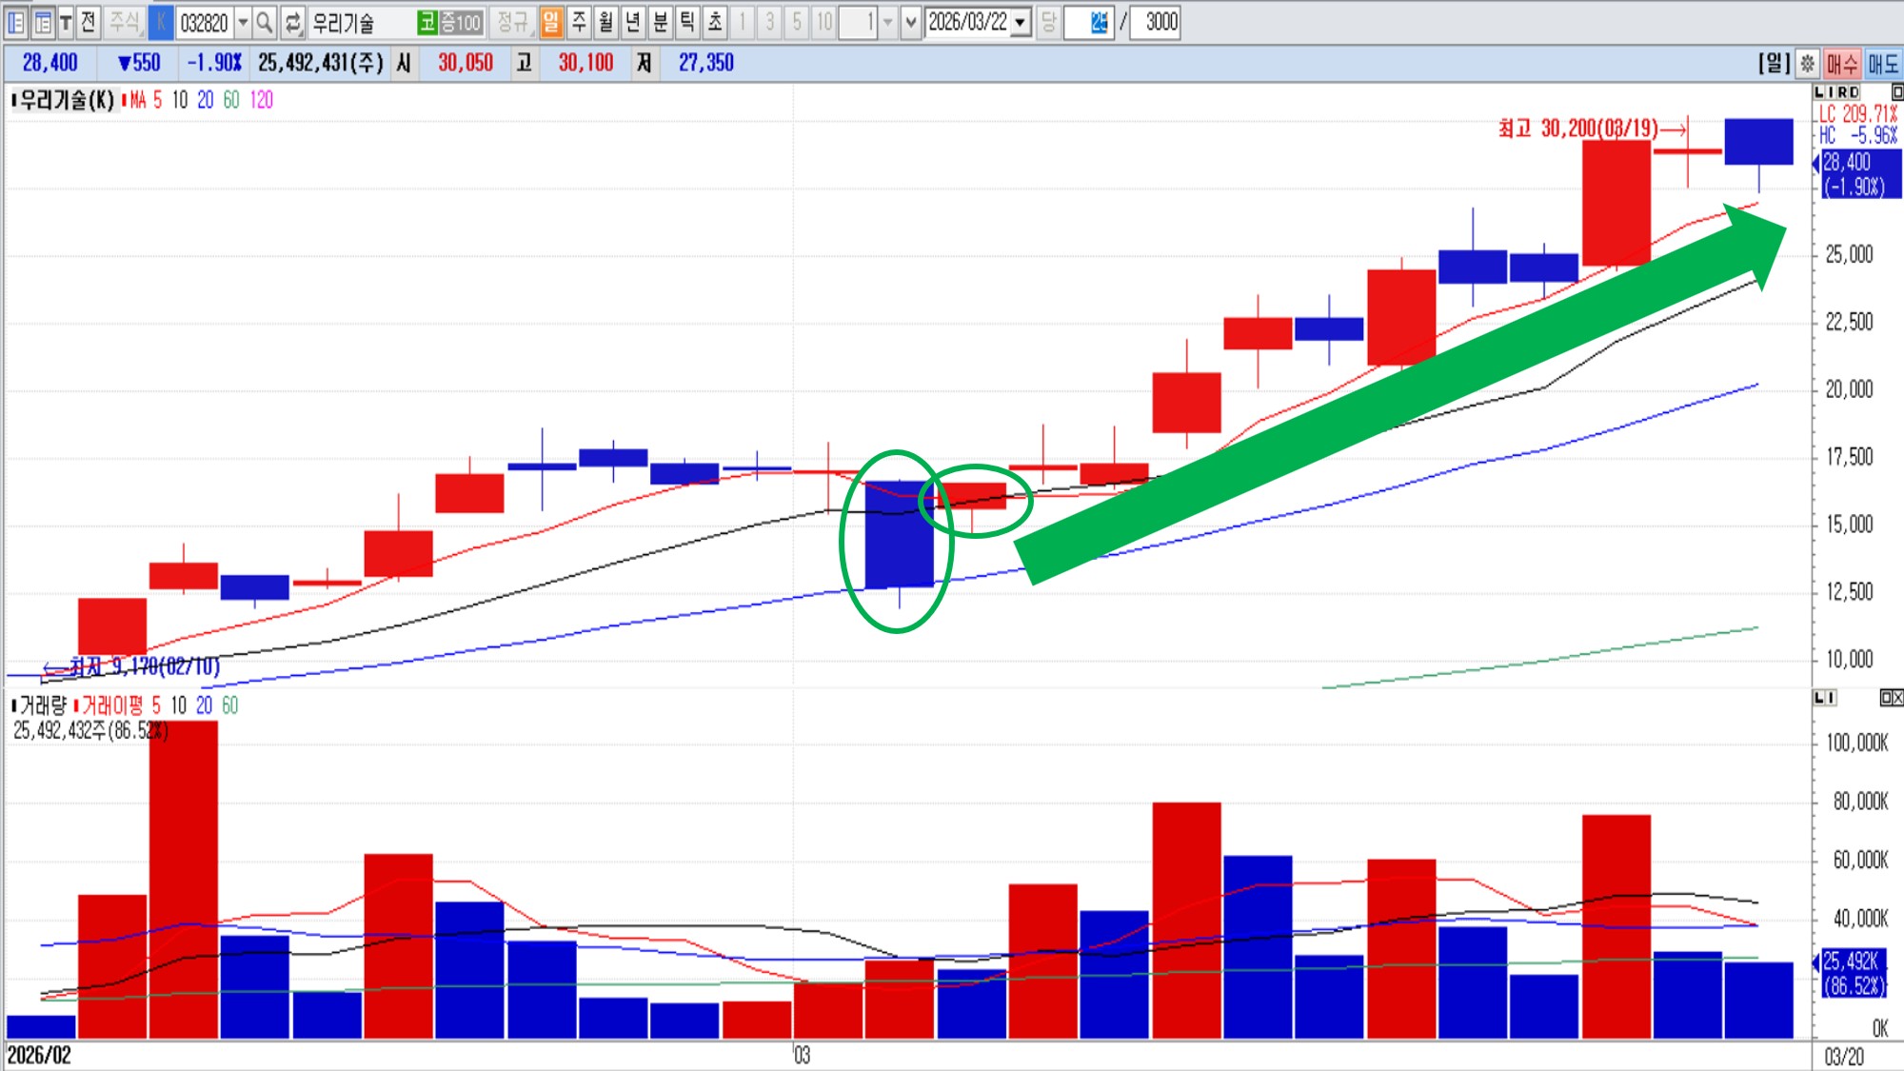Click the magnifier stock search icon
The image size is (1904, 1071).
(x=265, y=22)
